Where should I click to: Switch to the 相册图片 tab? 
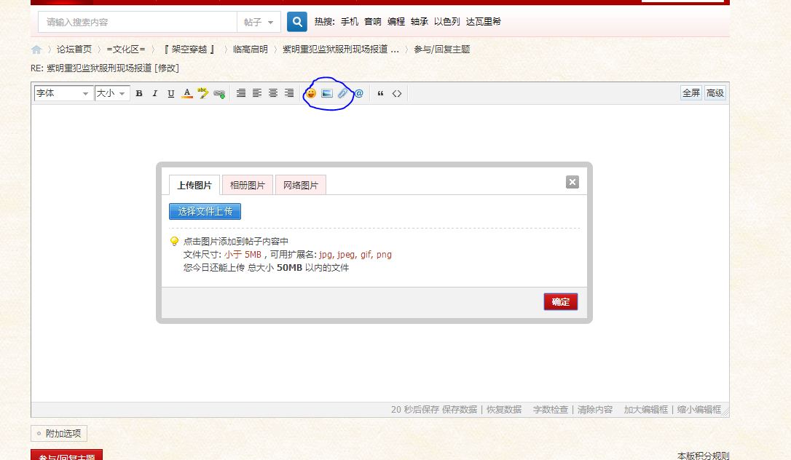(248, 186)
